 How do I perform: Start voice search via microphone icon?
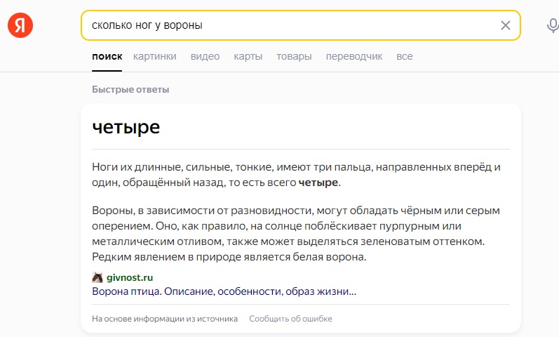point(553,25)
